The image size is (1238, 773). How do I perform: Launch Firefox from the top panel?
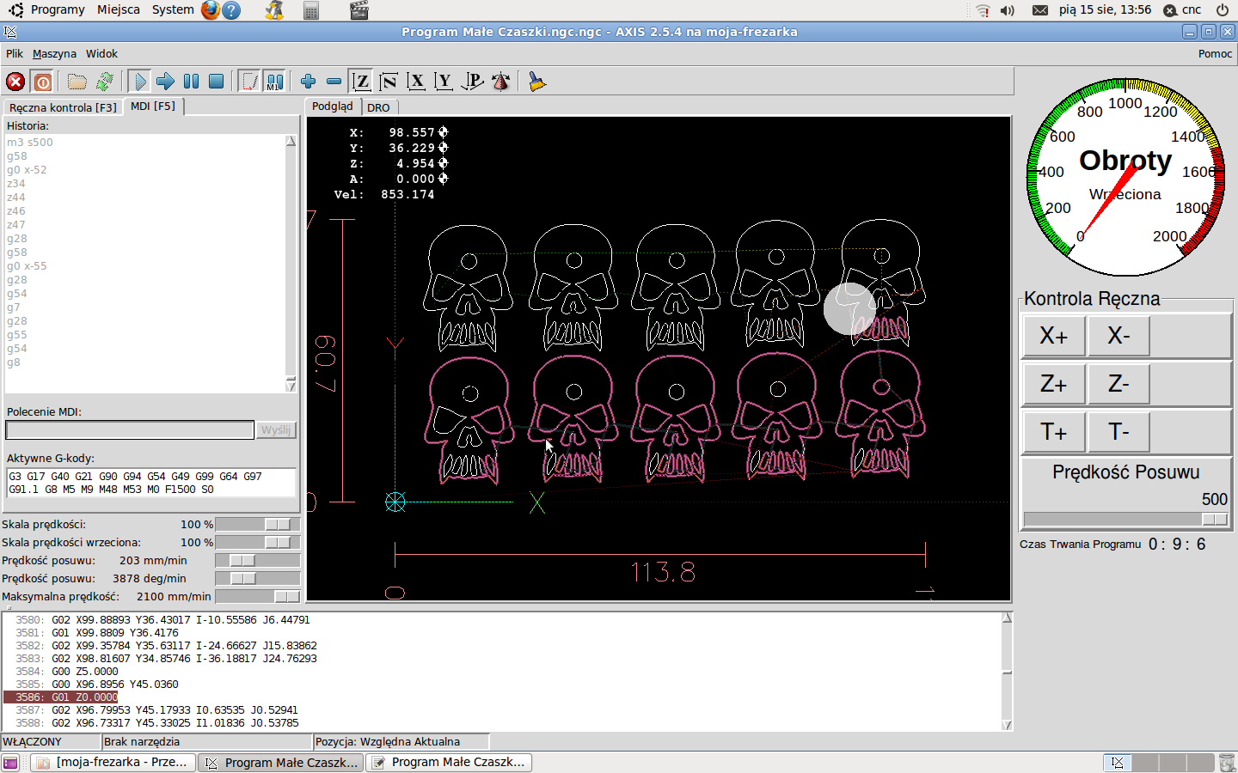[211, 10]
